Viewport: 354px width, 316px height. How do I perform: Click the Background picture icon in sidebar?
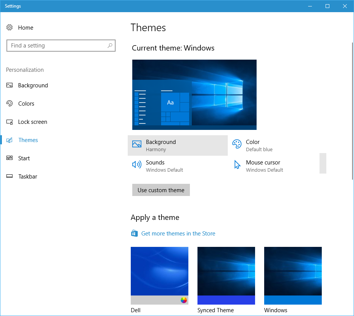(10, 85)
